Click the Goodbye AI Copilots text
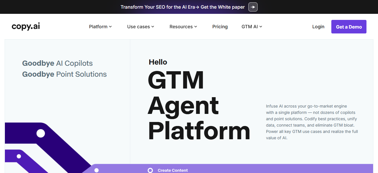The width and height of the screenshot is (378, 173). click(57, 63)
